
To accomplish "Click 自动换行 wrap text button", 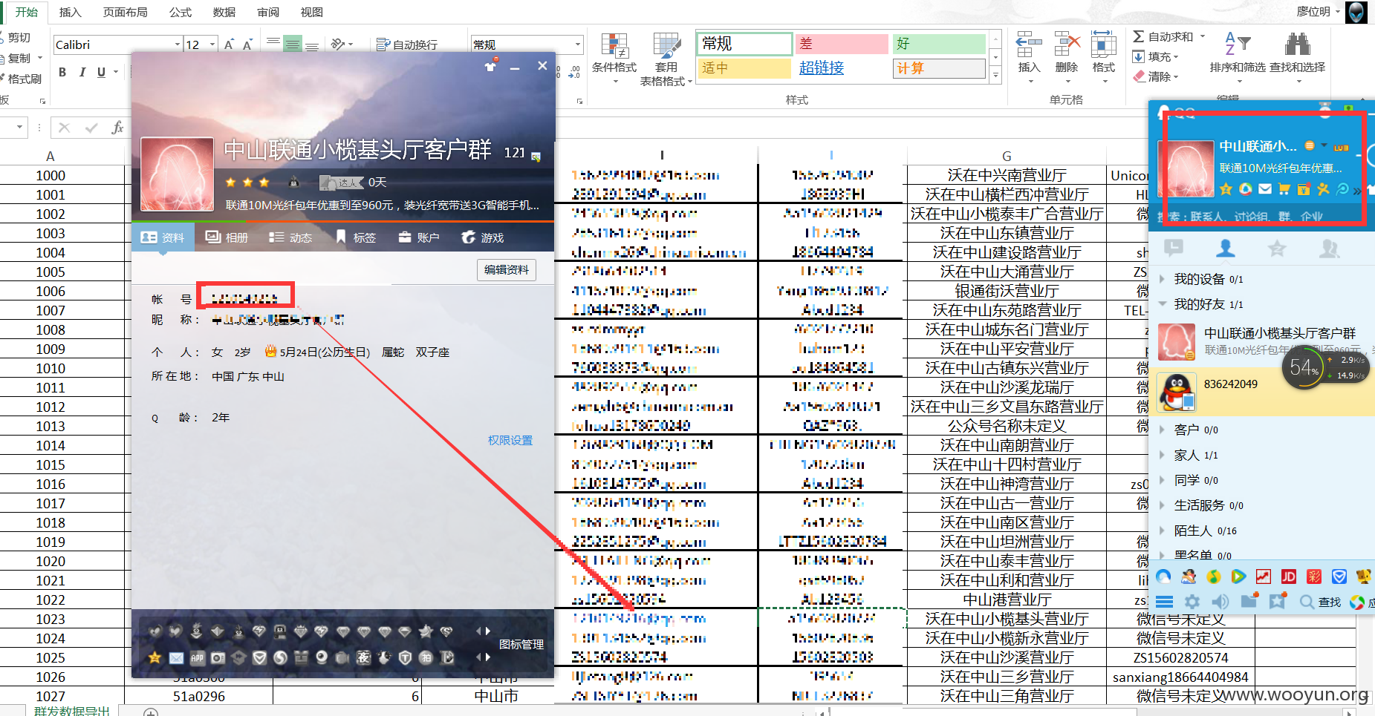I will [407, 45].
